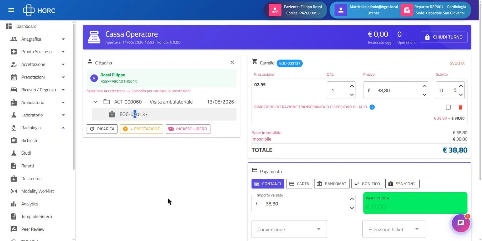Select the Contanti payment method
482x241 pixels.
(268, 184)
